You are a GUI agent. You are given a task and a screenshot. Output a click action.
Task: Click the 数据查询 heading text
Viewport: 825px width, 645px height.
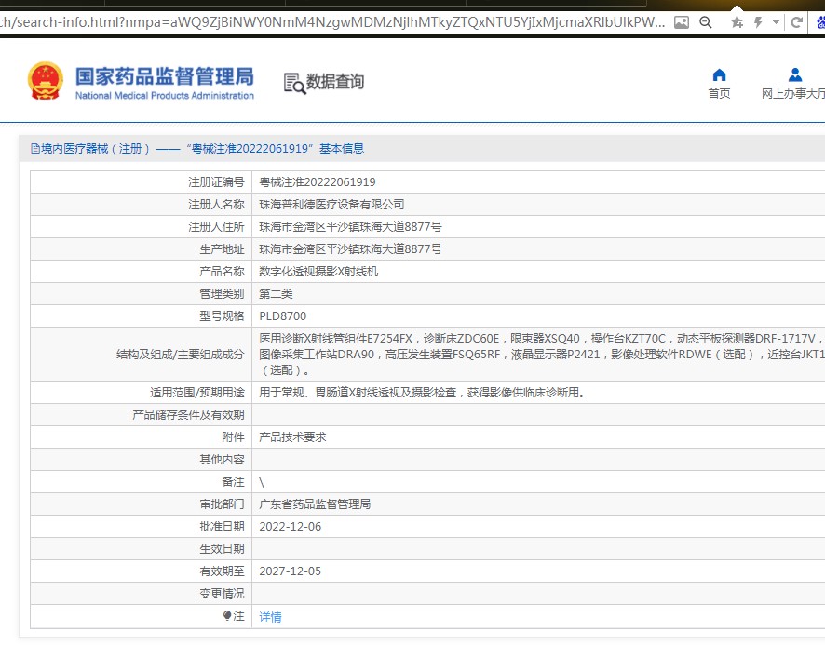point(335,82)
